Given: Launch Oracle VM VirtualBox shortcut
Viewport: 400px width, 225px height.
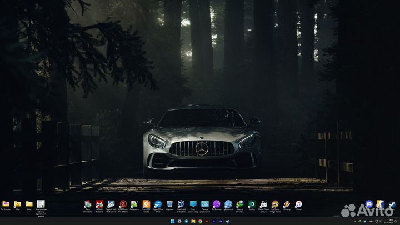Looking at the screenshot, I should pyautogui.click(x=181, y=204).
